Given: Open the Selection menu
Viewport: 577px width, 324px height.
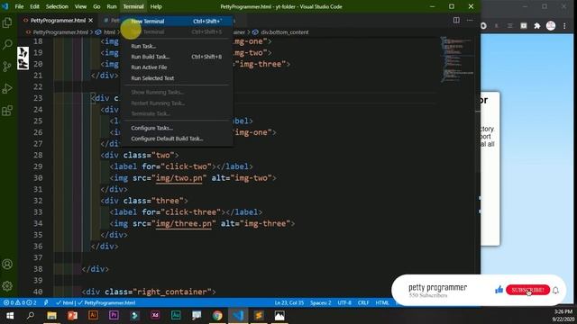Looking at the screenshot, I should pos(57,6).
